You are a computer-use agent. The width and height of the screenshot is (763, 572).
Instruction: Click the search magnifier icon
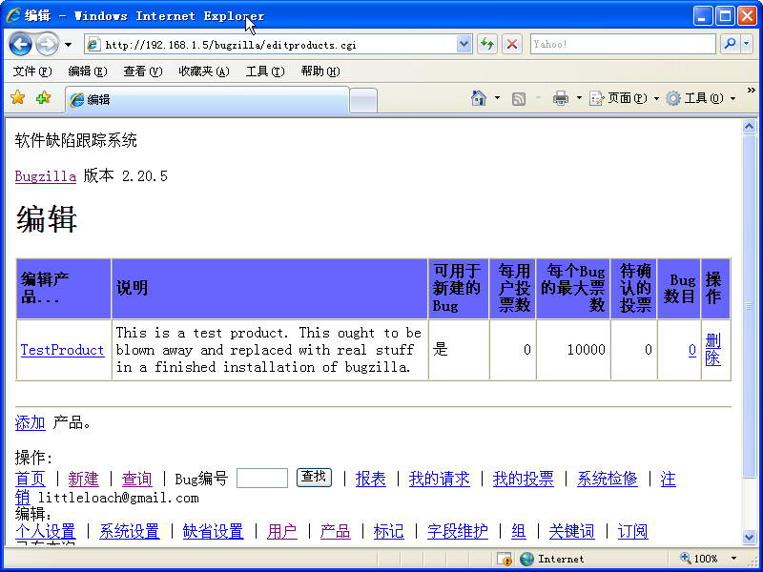point(730,44)
